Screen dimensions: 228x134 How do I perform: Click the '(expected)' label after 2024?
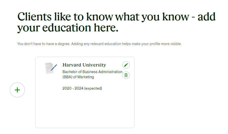pos(93,88)
